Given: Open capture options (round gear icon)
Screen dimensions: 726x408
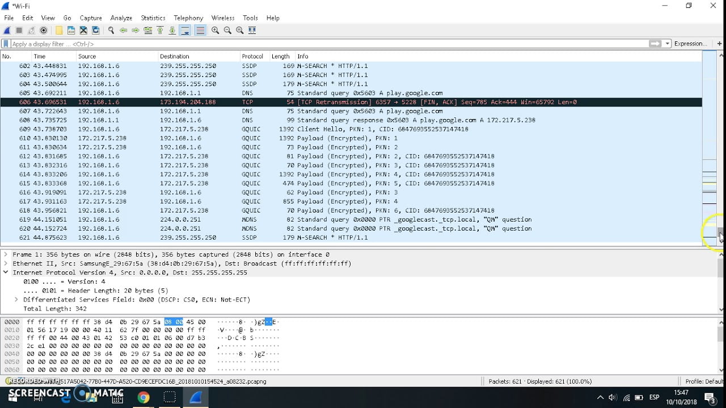Looking at the screenshot, I should click(x=44, y=31).
